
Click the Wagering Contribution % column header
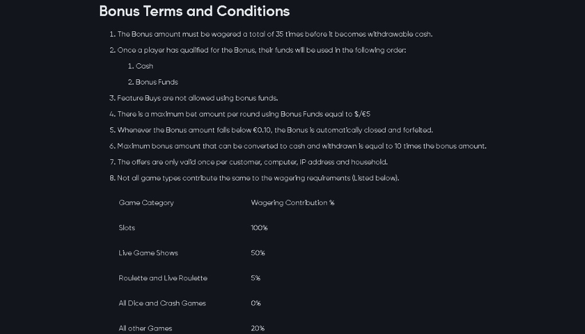click(x=292, y=203)
